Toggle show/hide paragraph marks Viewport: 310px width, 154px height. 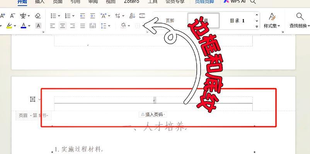coord(142,16)
